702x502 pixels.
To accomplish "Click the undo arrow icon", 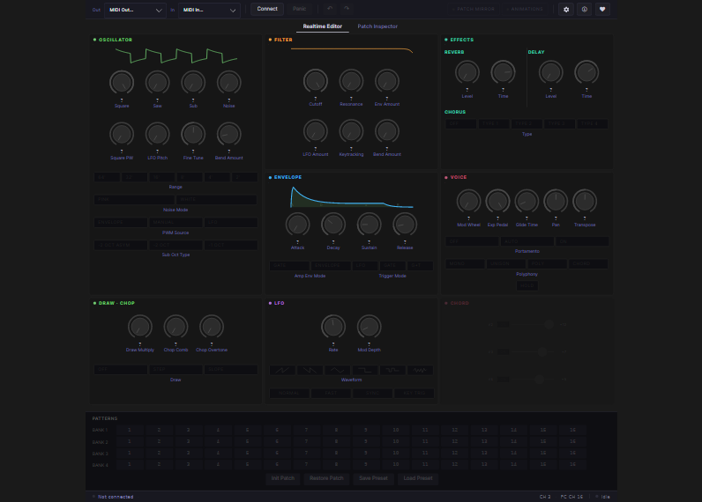I will coord(330,9).
